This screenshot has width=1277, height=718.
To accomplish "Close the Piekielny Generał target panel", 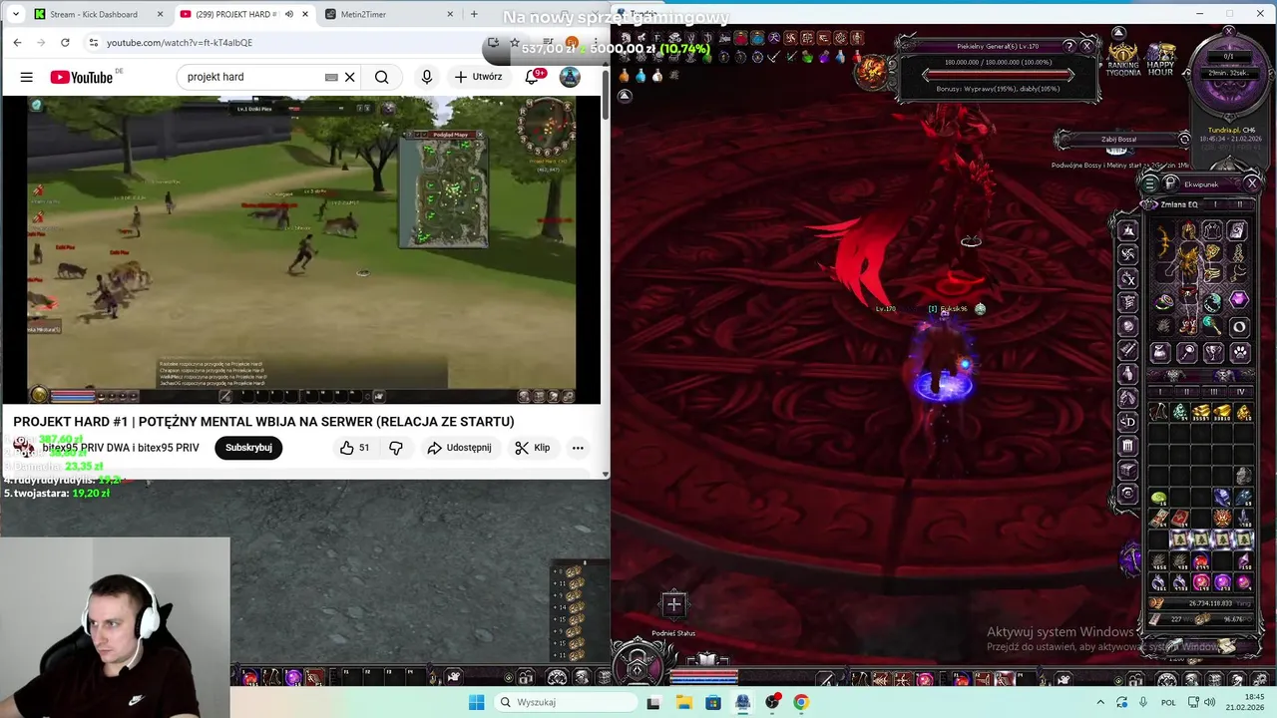I will (x=1087, y=46).
